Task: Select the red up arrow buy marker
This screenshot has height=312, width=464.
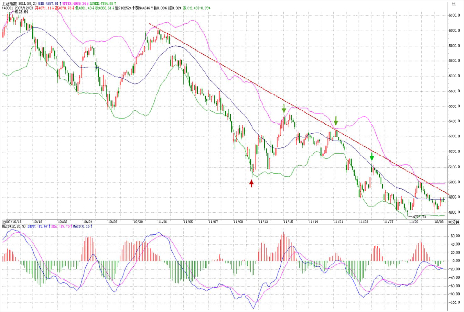Action: [x=251, y=183]
